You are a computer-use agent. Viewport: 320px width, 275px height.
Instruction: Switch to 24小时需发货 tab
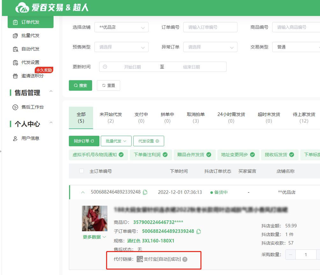(231, 118)
